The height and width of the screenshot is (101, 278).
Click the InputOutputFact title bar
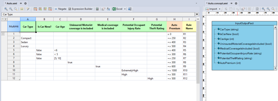tap(244, 23)
